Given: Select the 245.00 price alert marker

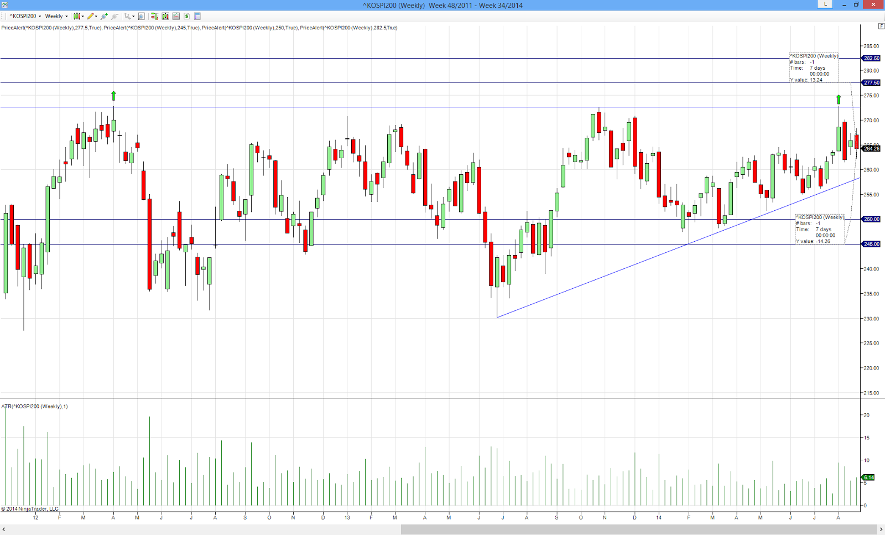Looking at the screenshot, I should 871,244.
